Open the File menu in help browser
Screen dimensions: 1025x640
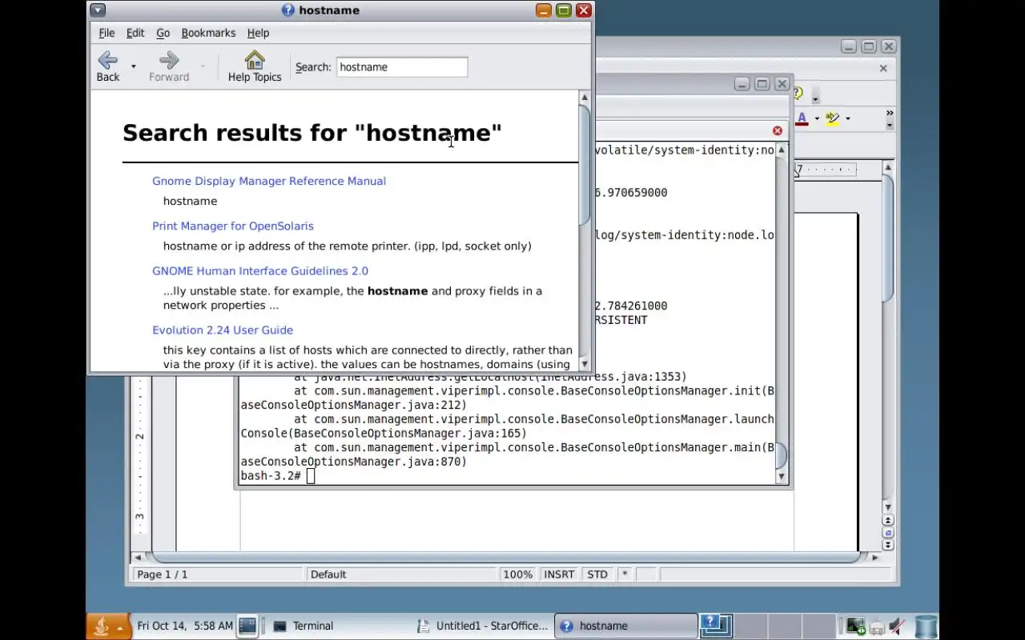coord(107,33)
